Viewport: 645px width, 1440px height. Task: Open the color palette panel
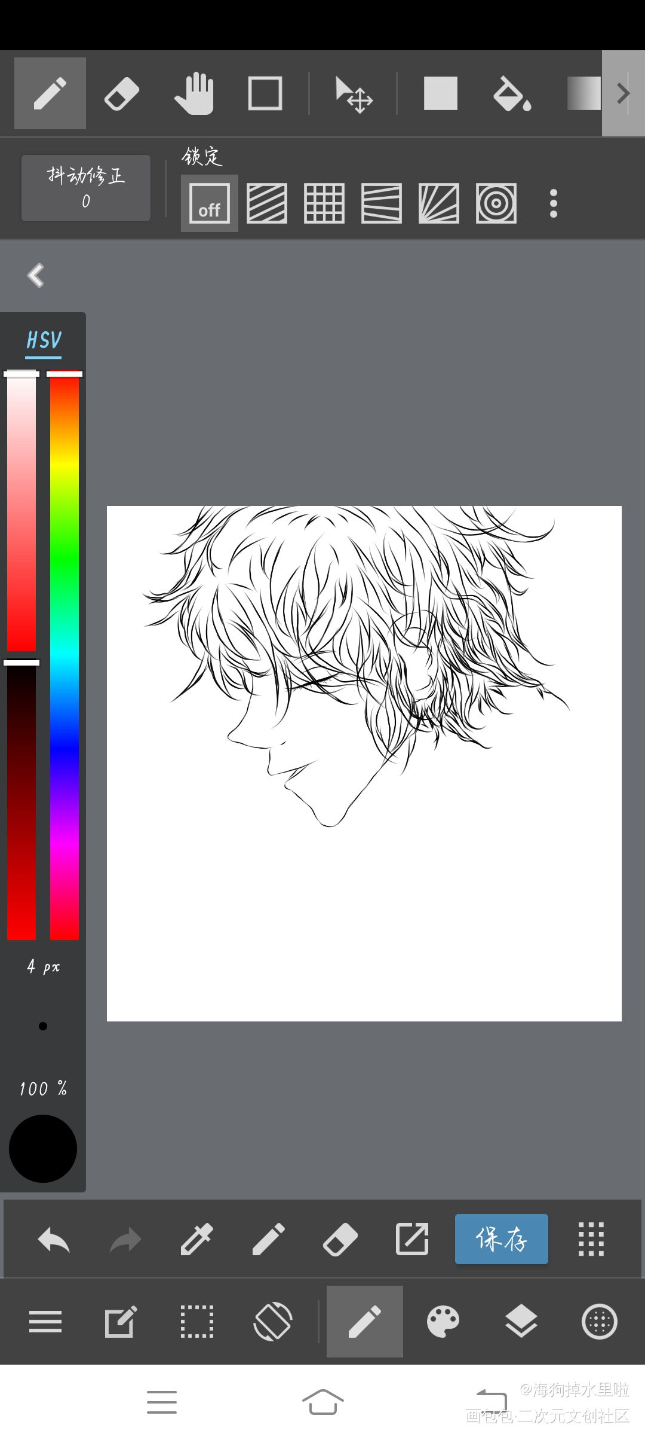pos(443,1321)
